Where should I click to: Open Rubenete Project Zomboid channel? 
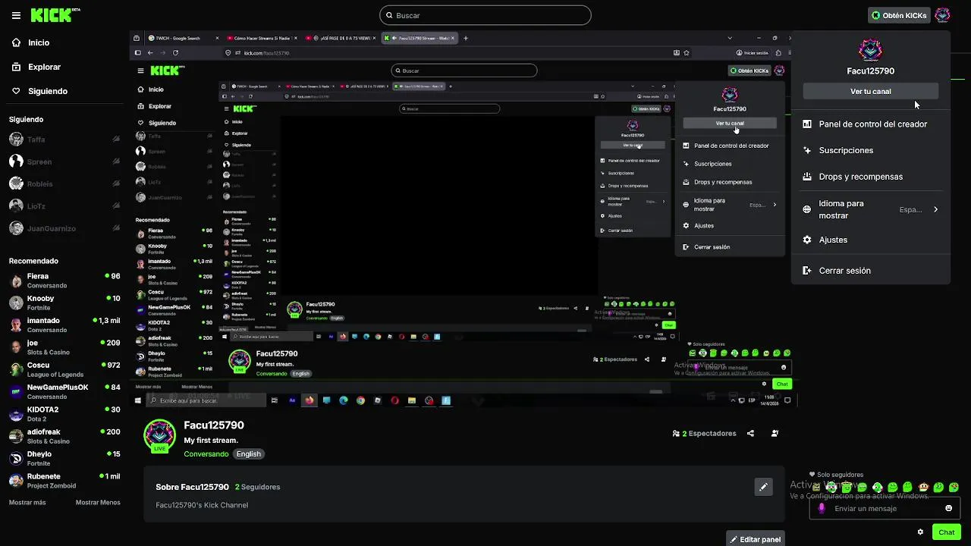click(64, 480)
